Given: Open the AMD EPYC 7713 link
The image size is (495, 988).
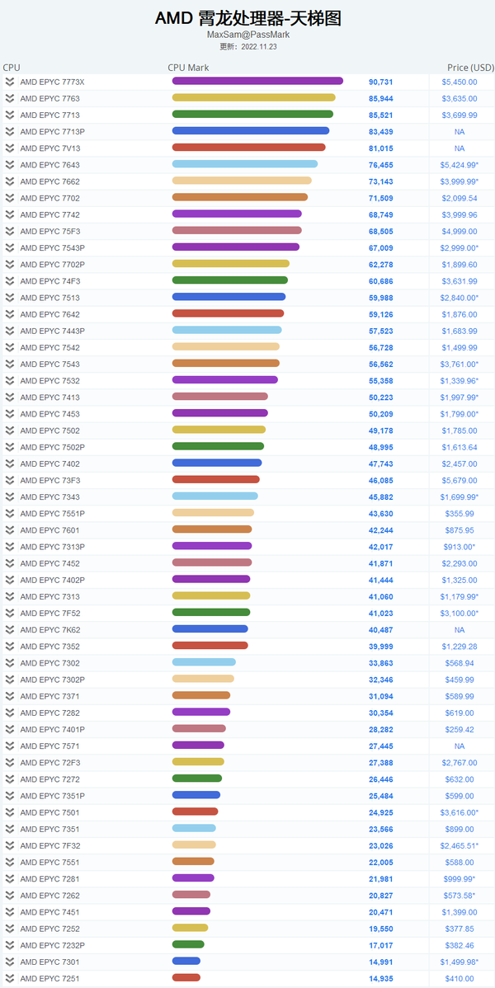Looking at the screenshot, I should coord(49,115).
